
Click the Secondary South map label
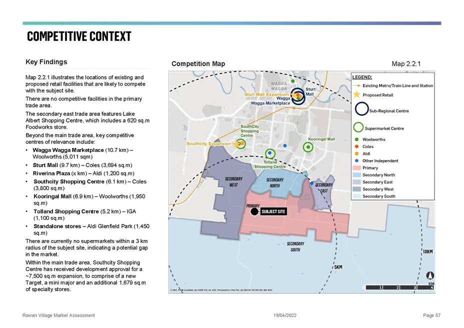[295, 246]
